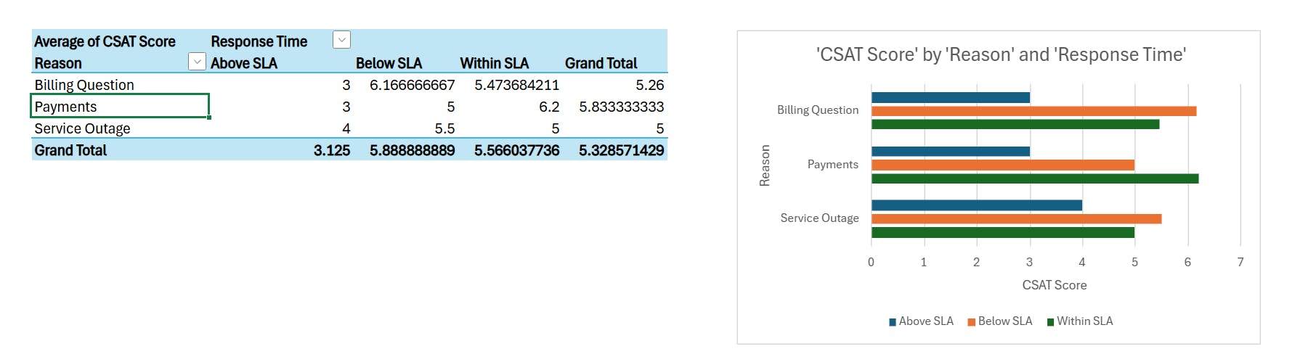Select the vertical Reason axis title
The height and width of the screenshot is (362, 1295).
[x=764, y=165]
